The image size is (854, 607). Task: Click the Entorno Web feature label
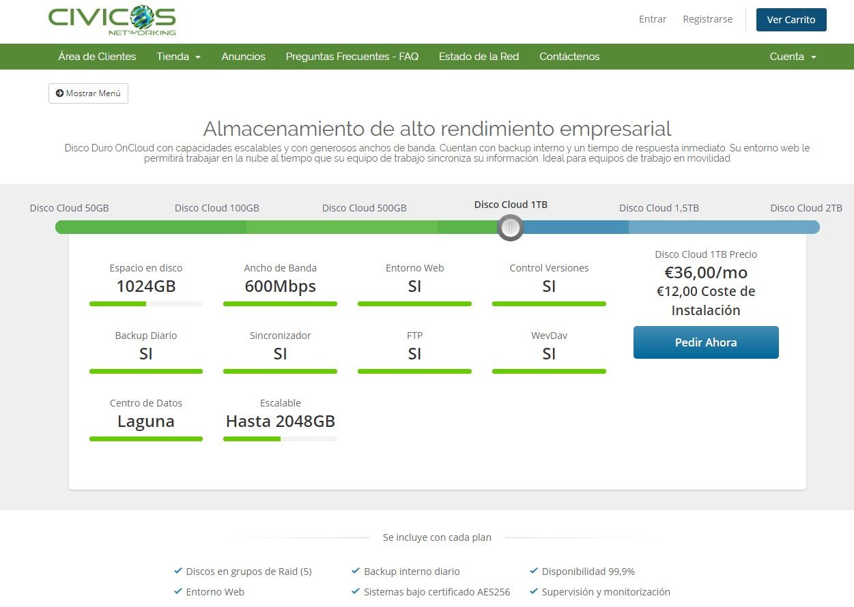pyautogui.click(x=414, y=268)
